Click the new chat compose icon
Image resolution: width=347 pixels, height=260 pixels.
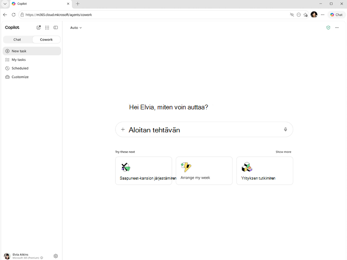tap(38, 27)
